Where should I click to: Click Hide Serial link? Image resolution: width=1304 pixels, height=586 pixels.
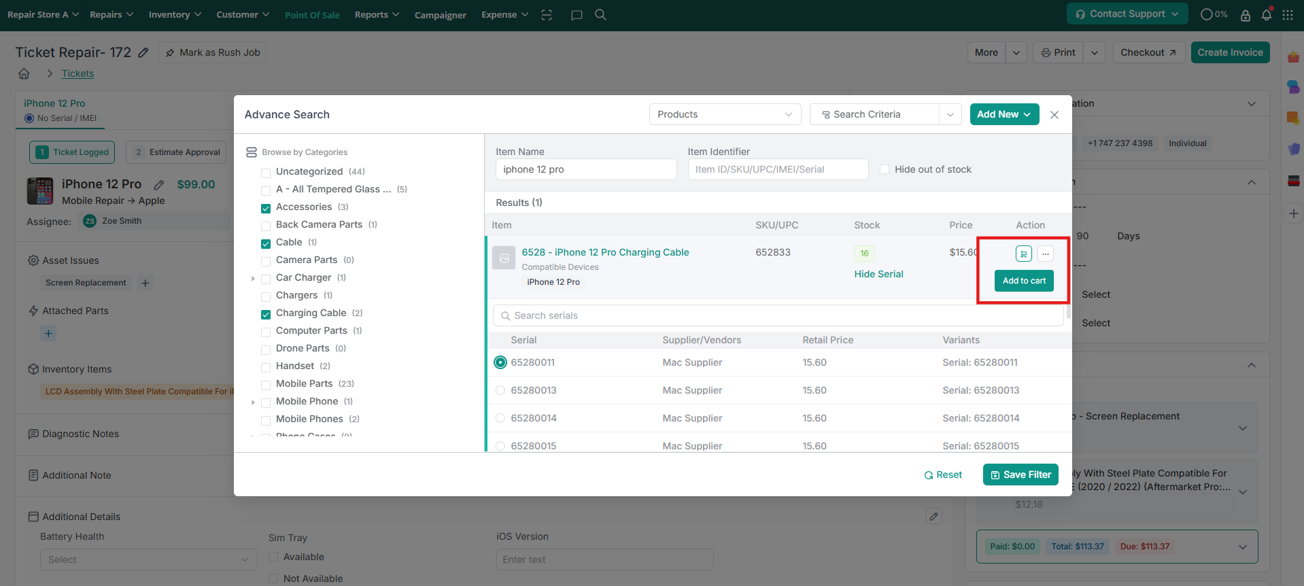[878, 274]
